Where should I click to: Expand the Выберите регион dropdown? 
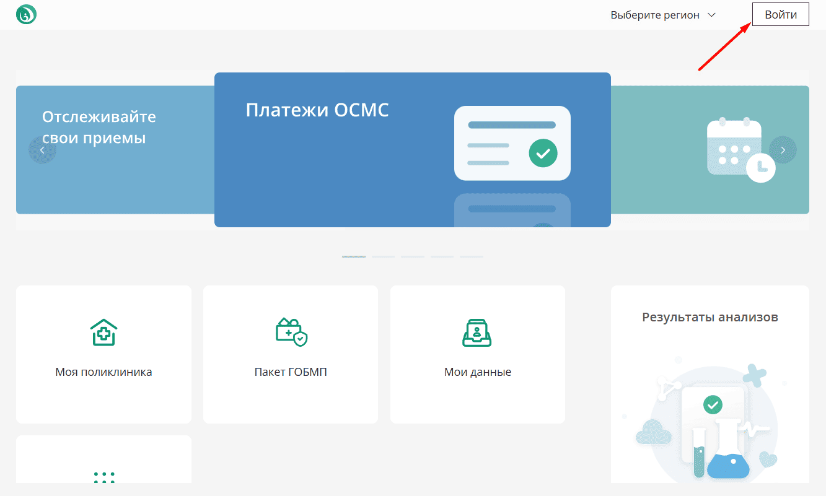[x=655, y=15]
